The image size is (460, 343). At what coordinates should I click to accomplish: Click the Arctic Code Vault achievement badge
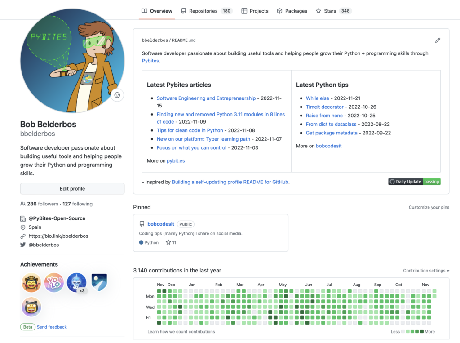coord(99,281)
